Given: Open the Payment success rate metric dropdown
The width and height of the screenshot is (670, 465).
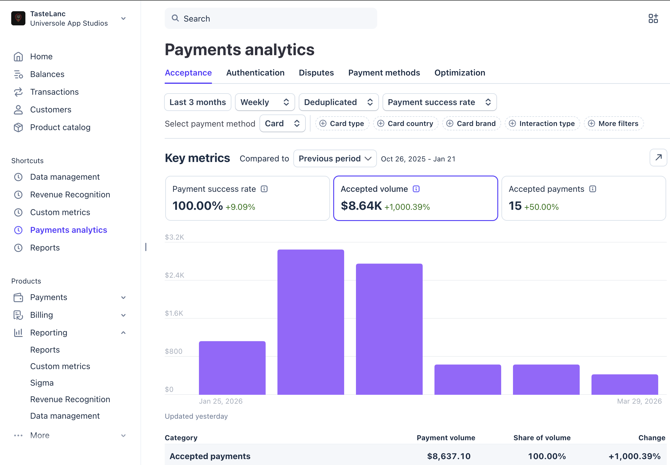Looking at the screenshot, I should pos(439,102).
